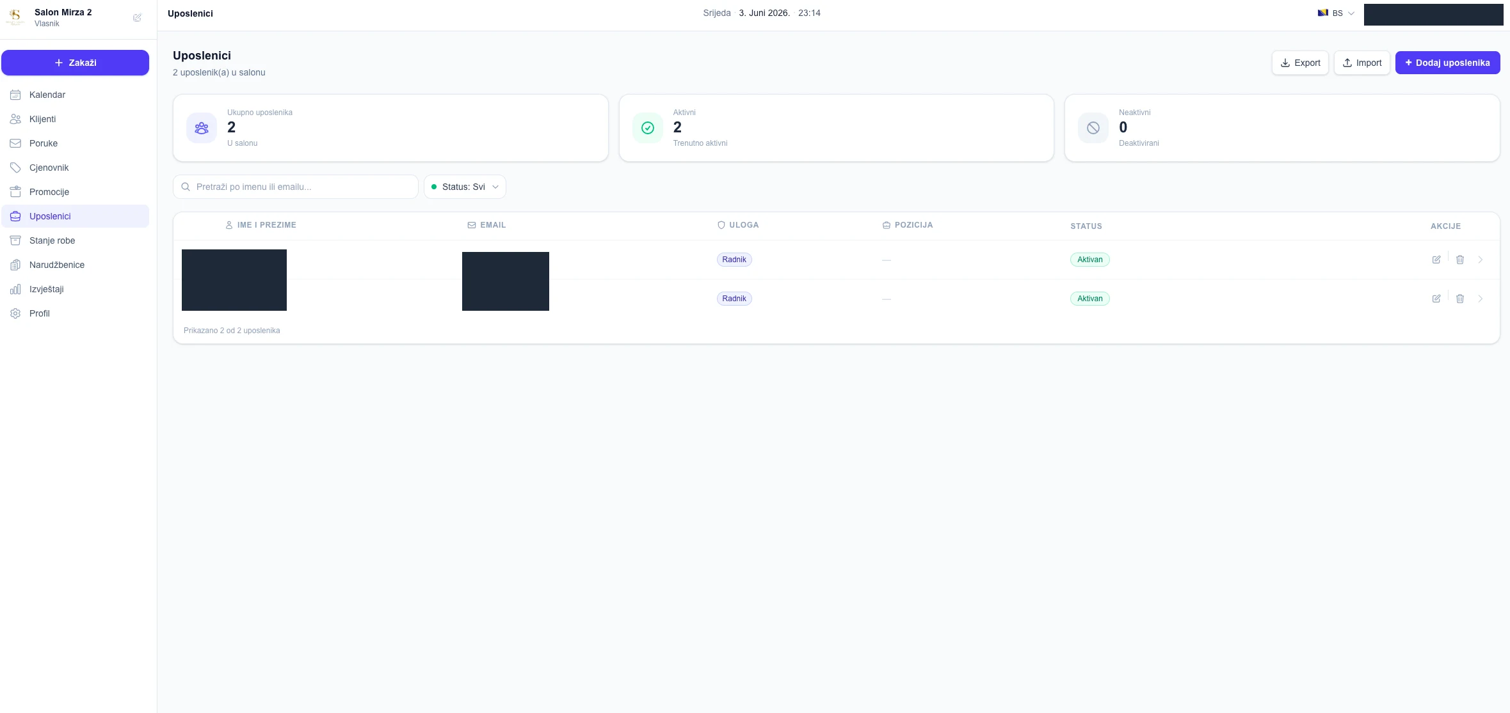Viewport: 1510px width, 713px height.
Task: Click delete icon for second employee row
Action: (1460, 299)
